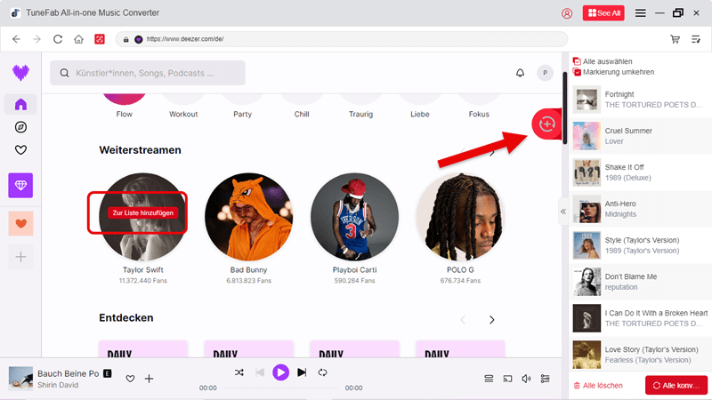Click the Deezer purple heart logo

pos(20,73)
